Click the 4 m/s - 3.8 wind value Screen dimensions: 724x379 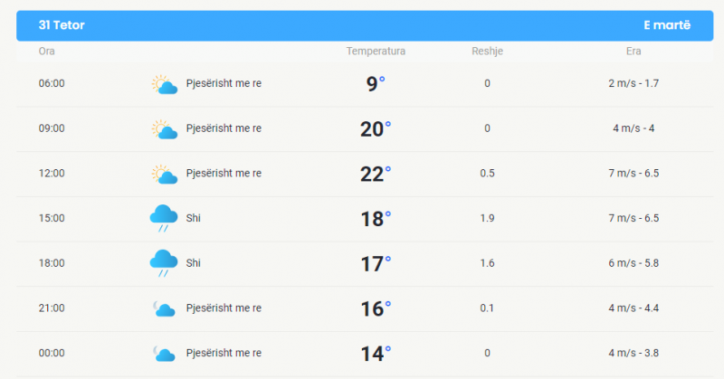[x=633, y=353]
